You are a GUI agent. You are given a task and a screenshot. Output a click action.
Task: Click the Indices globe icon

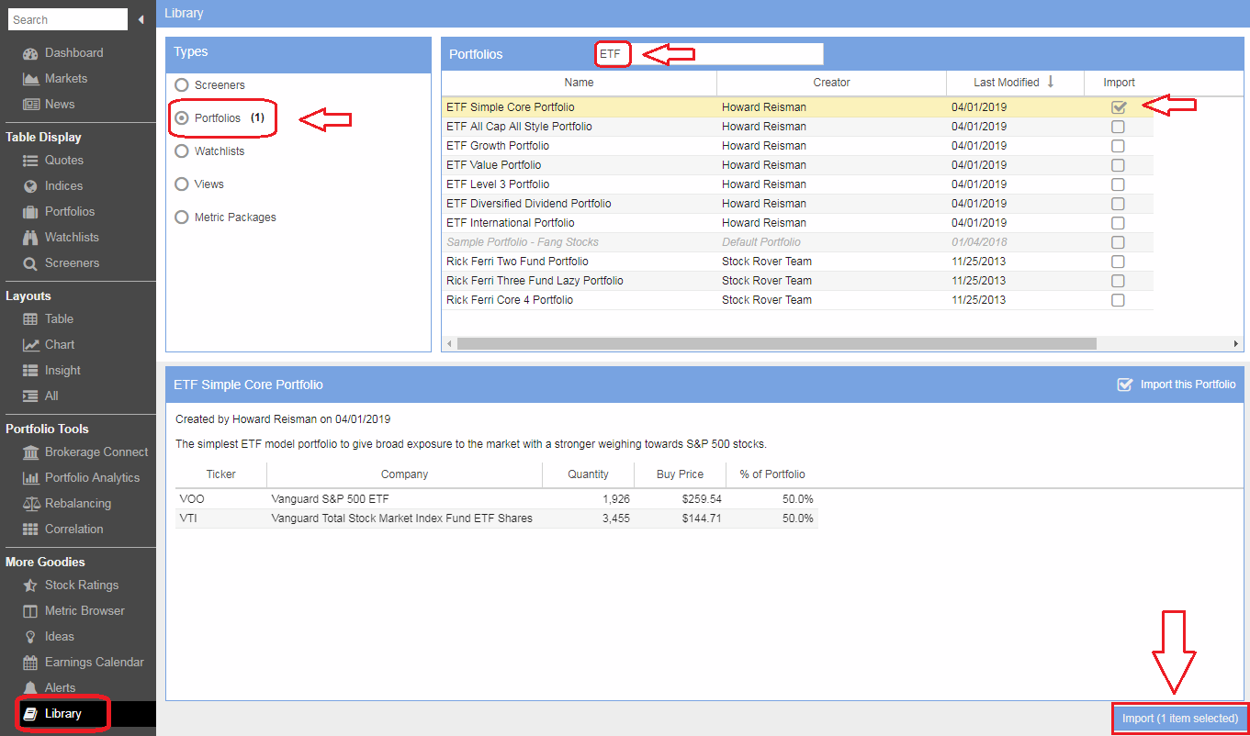point(30,186)
